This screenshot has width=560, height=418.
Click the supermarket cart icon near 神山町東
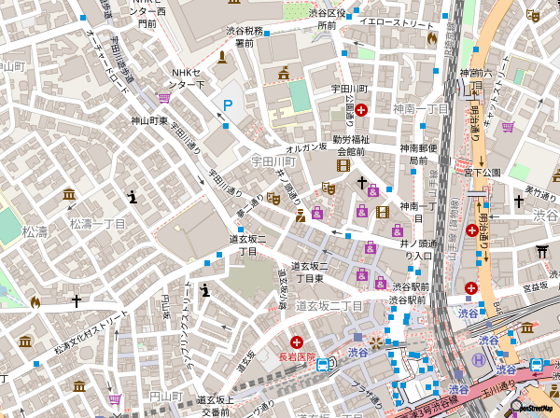coord(164,97)
